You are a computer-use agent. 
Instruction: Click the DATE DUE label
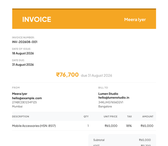click(x=18, y=60)
